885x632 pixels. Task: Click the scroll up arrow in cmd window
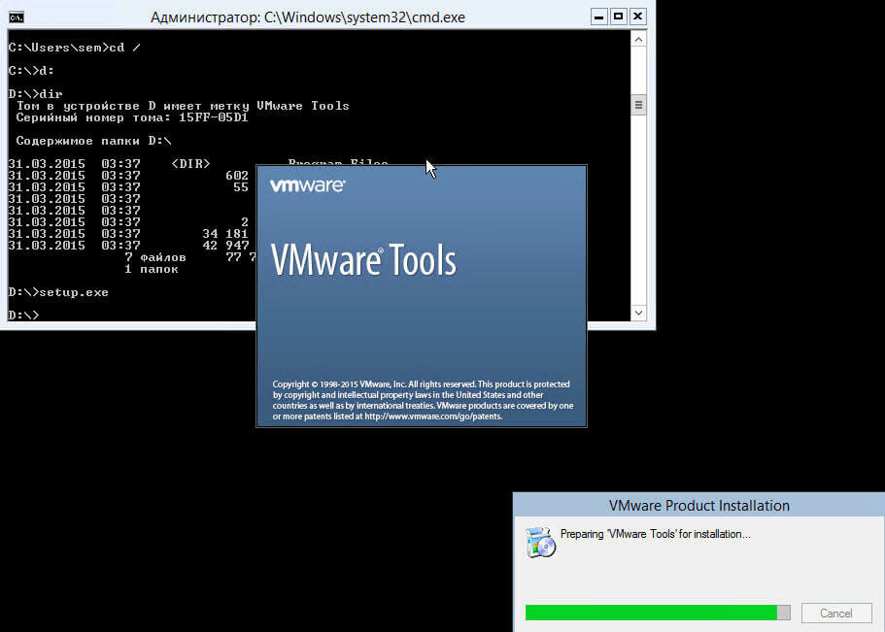pos(638,40)
